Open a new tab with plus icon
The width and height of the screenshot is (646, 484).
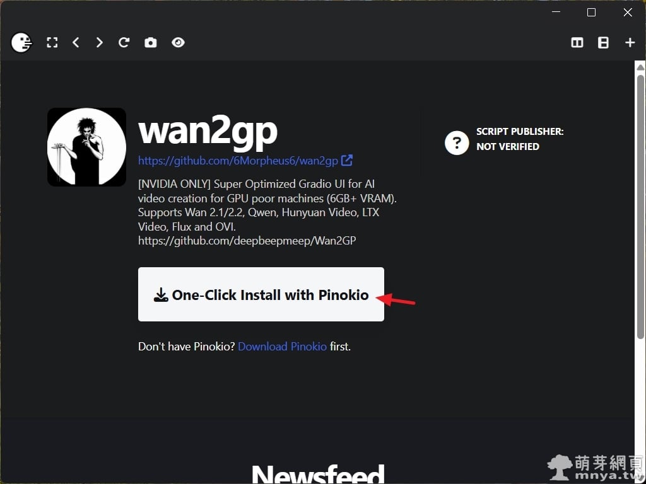(630, 42)
